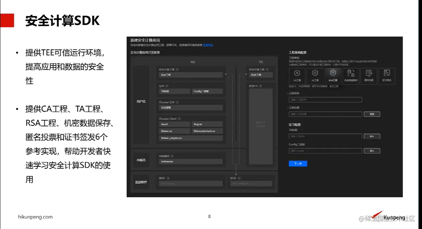Click the Config二进制 block in 证书 section
Image resolution: width=422 pixels, height=229 pixels.
(x=207, y=91)
